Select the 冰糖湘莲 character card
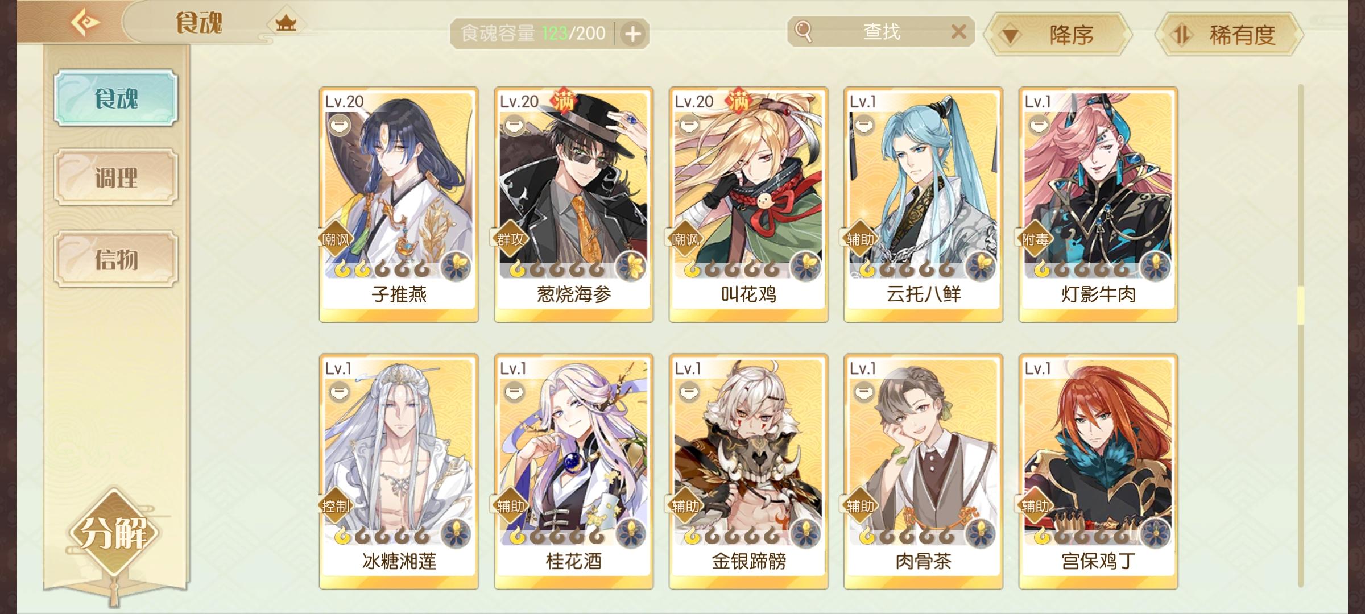 399,471
